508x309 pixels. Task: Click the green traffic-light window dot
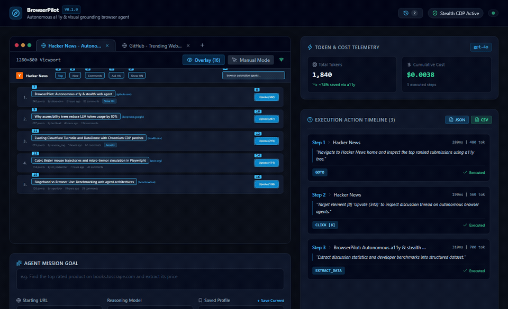tap(30, 45)
